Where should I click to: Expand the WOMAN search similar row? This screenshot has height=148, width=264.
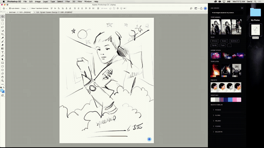click(x=227, y=110)
